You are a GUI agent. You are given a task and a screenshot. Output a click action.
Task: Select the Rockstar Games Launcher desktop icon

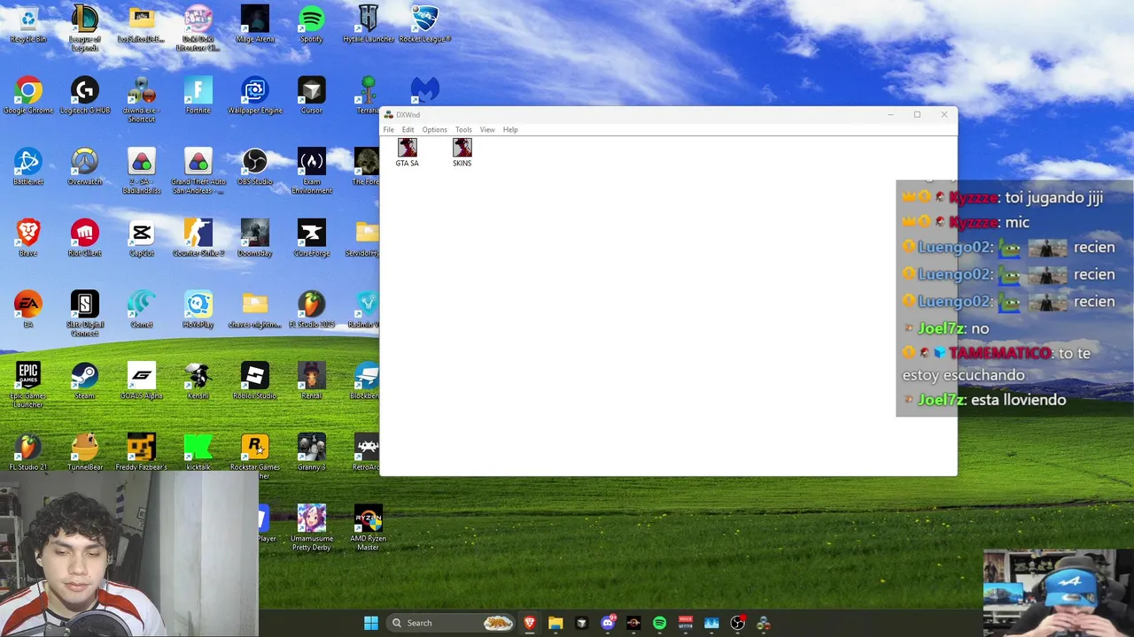[255, 457]
